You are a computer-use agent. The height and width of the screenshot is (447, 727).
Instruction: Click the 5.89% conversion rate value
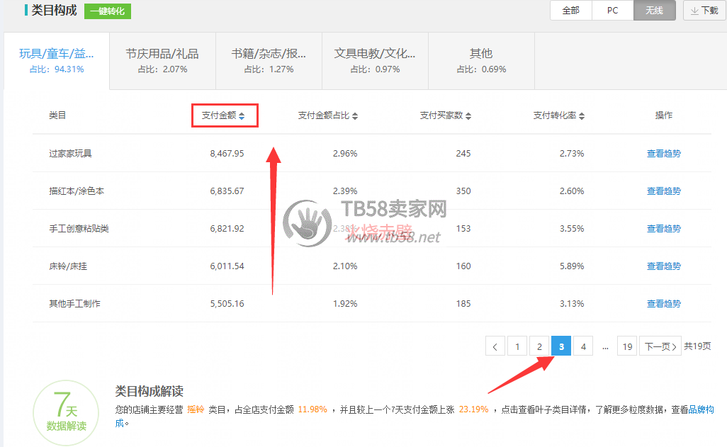click(x=572, y=266)
